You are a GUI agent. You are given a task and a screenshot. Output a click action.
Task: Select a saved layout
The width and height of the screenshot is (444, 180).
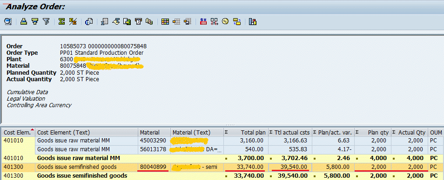coord(176,21)
